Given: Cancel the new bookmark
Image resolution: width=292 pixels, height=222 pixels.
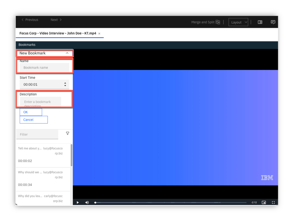Looking at the screenshot, I should [x=34, y=120].
